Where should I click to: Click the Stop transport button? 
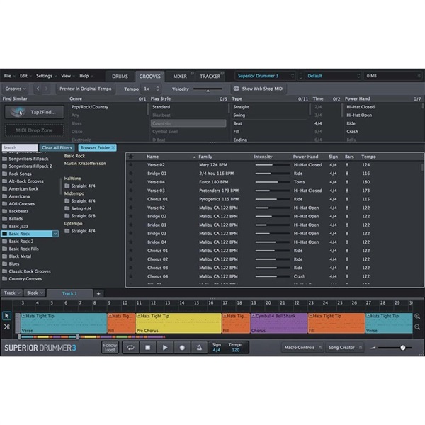pos(148,348)
